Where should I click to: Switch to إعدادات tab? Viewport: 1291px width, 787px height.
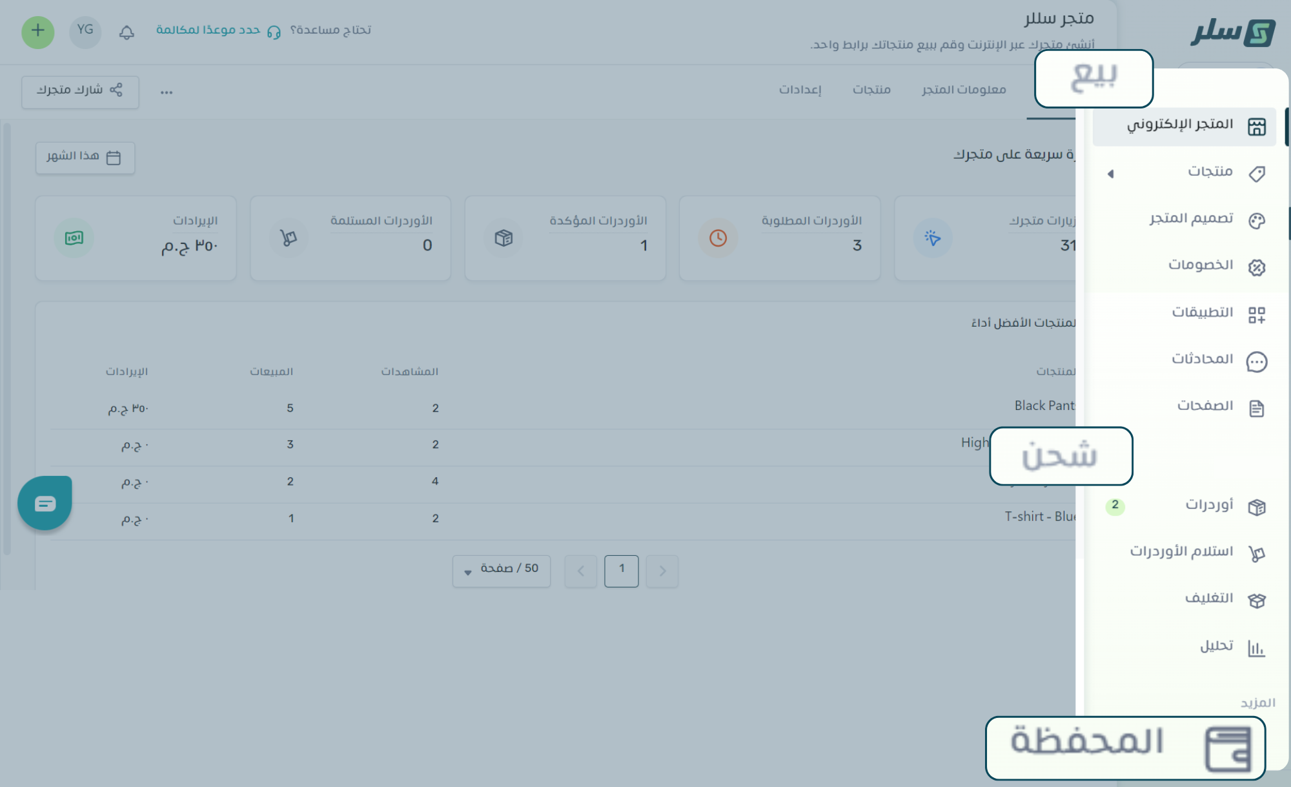pyautogui.click(x=800, y=90)
